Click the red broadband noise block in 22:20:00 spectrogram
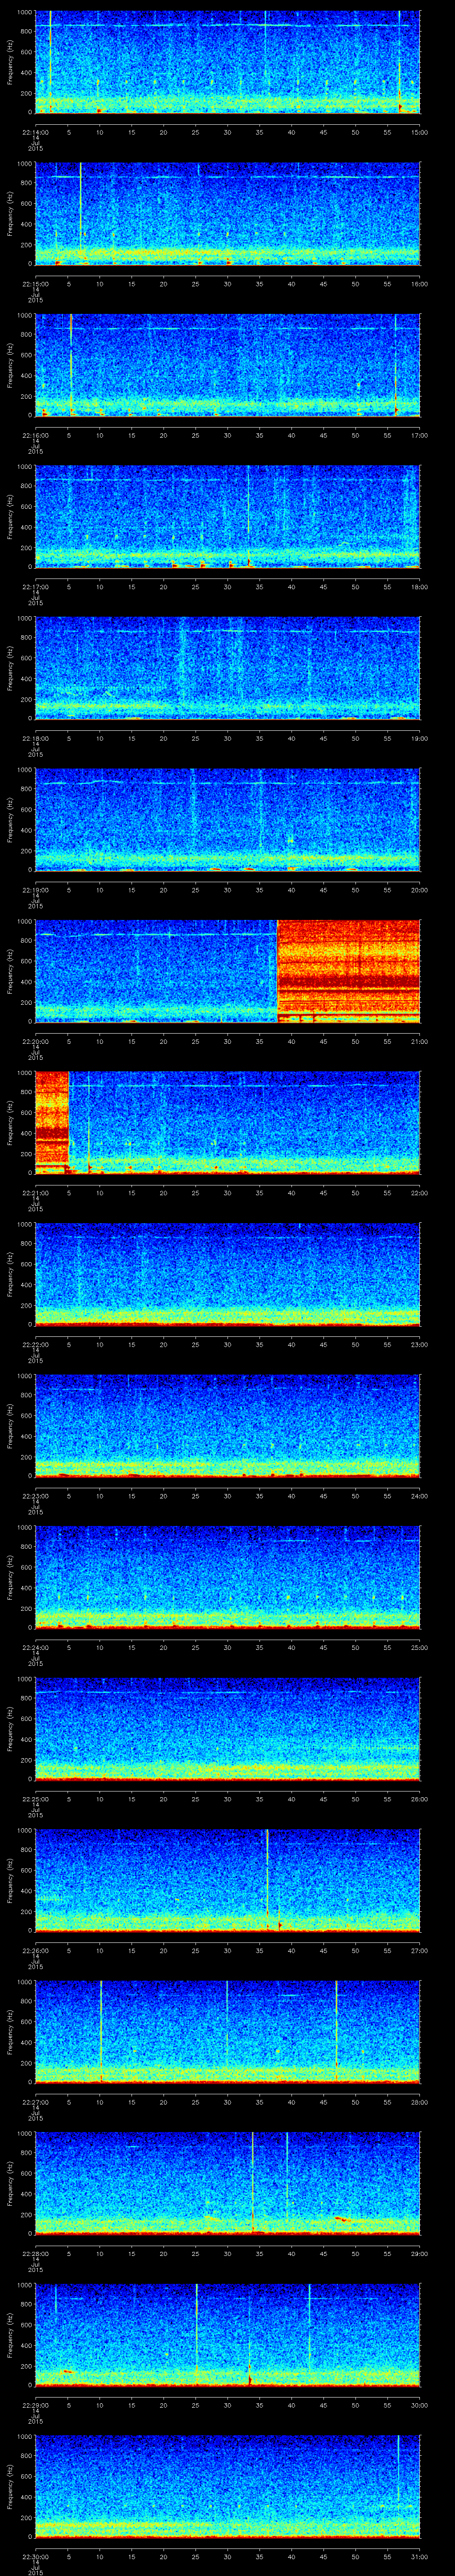The image size is (455, 2576). [348, 970]
